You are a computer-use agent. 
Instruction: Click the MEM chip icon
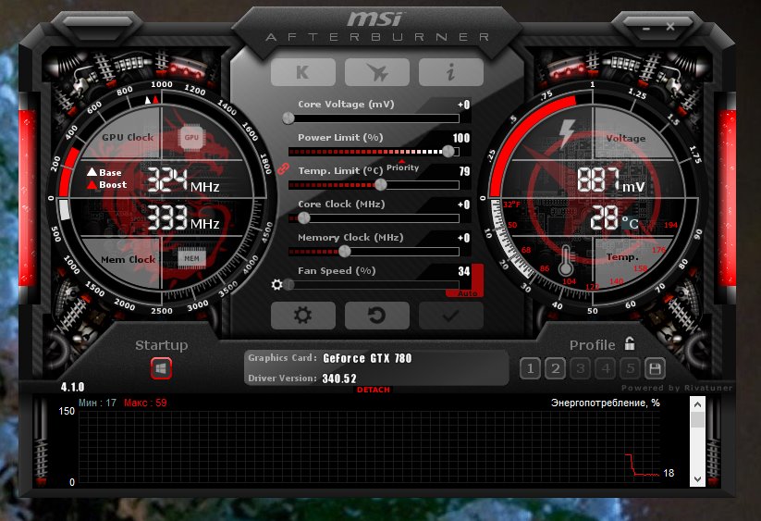(x=191, y=258)
